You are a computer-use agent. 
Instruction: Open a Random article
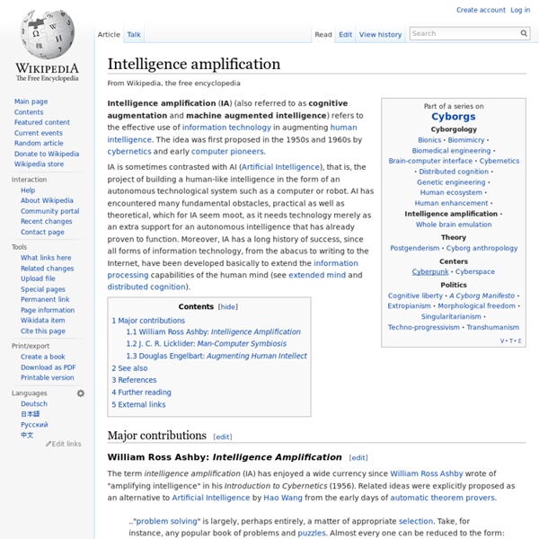click(x=39, y=143)
